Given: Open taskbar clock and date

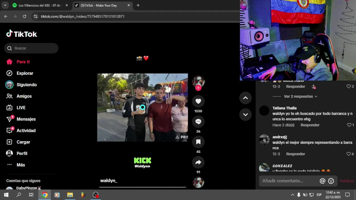Looking at the screenshot, I should 333,195.
